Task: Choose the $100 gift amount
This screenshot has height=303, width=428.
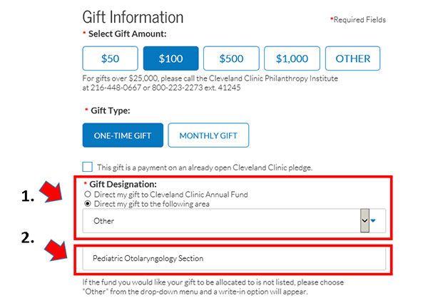Action: coord(170,59)
